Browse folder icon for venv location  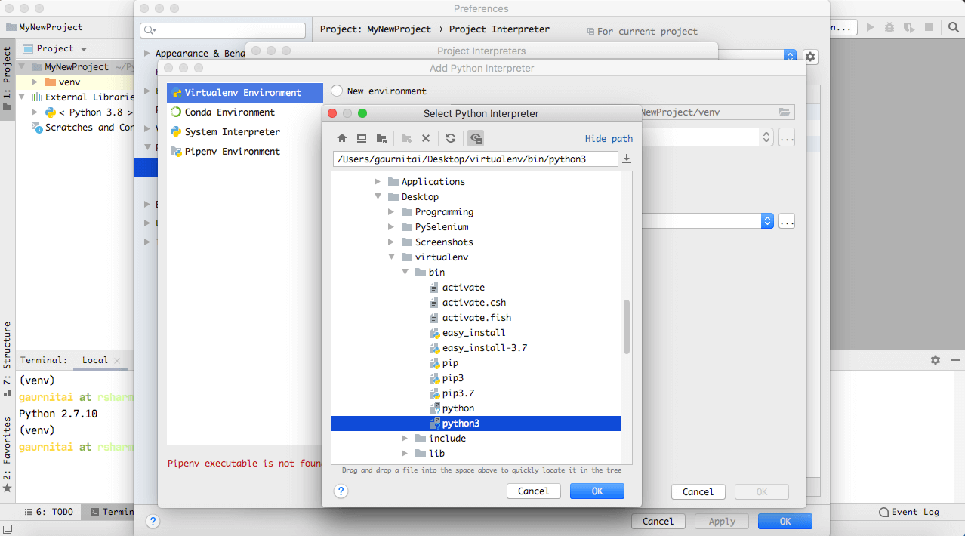(x=785, y=112)
